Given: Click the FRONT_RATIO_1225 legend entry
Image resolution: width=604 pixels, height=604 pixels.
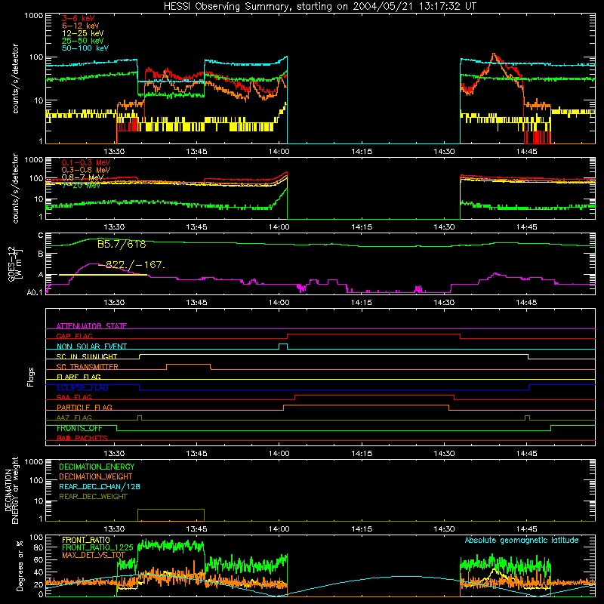Looking at the screenshot, I should point(97,547).
